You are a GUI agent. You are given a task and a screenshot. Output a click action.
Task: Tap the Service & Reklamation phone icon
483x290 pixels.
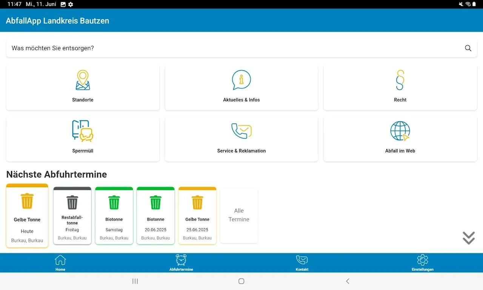(241, 131)
